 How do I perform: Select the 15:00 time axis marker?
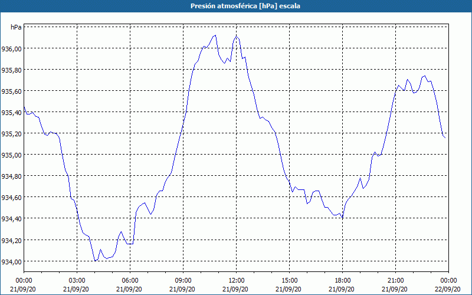tap(289, 281)
